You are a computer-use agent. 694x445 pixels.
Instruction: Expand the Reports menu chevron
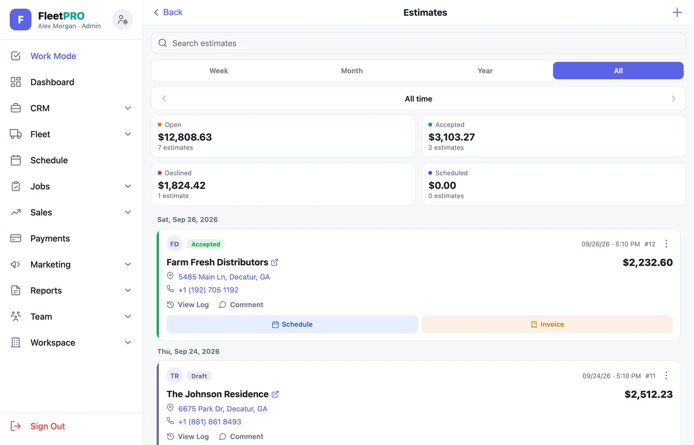128,290
